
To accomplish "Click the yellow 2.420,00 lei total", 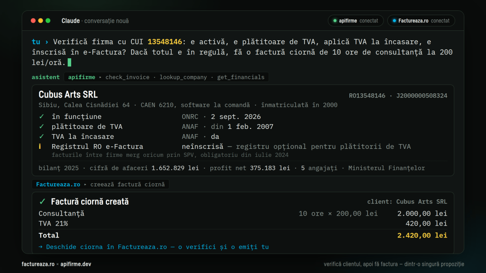I will tap(422, 236).
